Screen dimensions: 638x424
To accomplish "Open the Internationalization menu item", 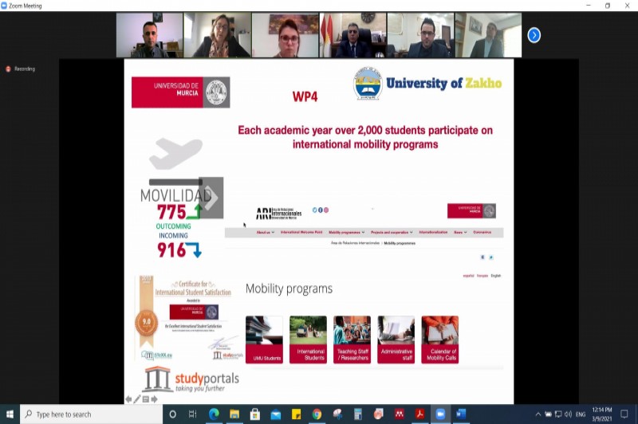I will click(433, 232).
